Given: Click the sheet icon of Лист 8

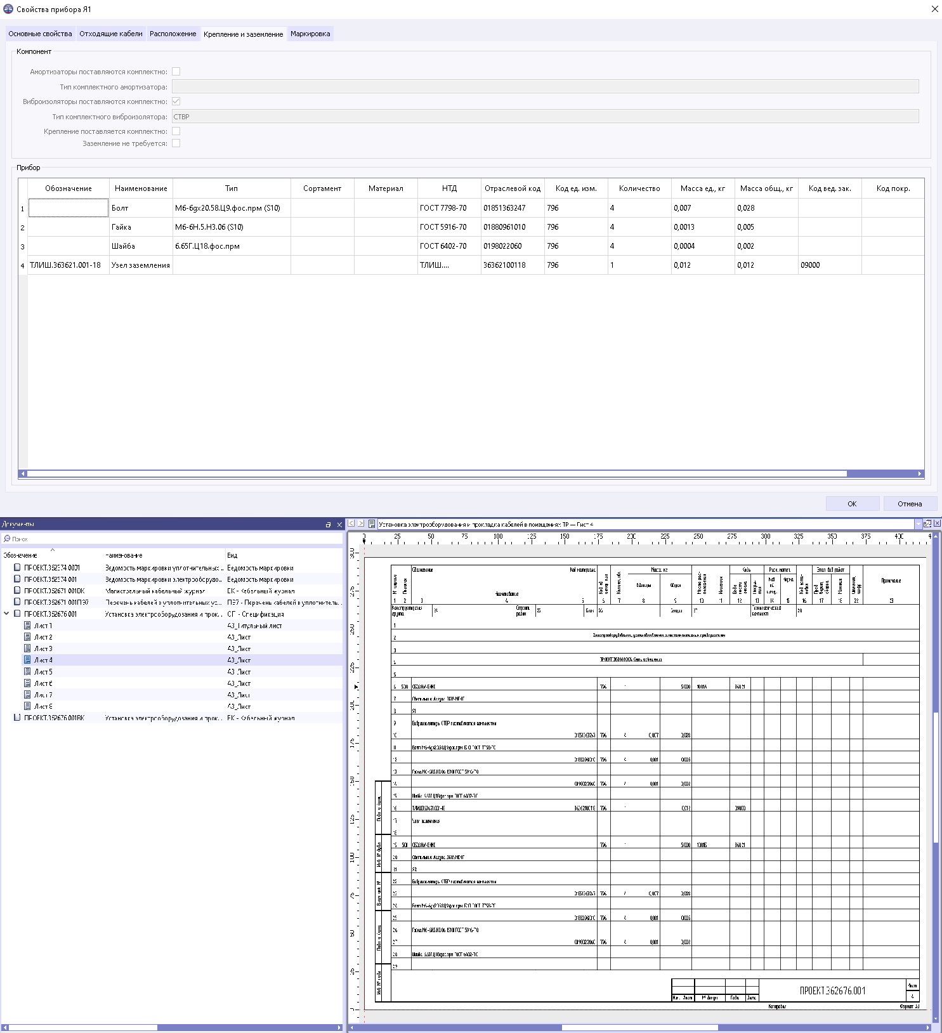Looking at the screenshot, I should (x=27, y=706).
